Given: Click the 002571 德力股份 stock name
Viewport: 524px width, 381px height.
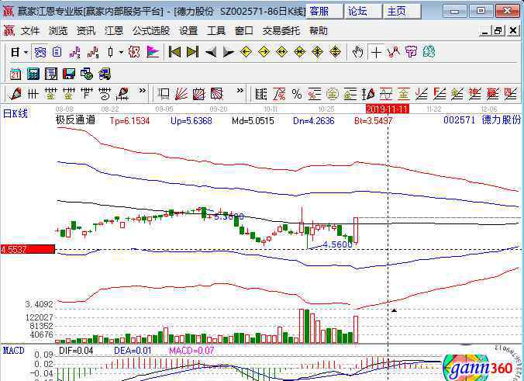Looking at the screenshot, I should (482, 119).
